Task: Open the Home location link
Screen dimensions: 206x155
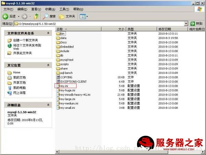Action: [16, 73]
